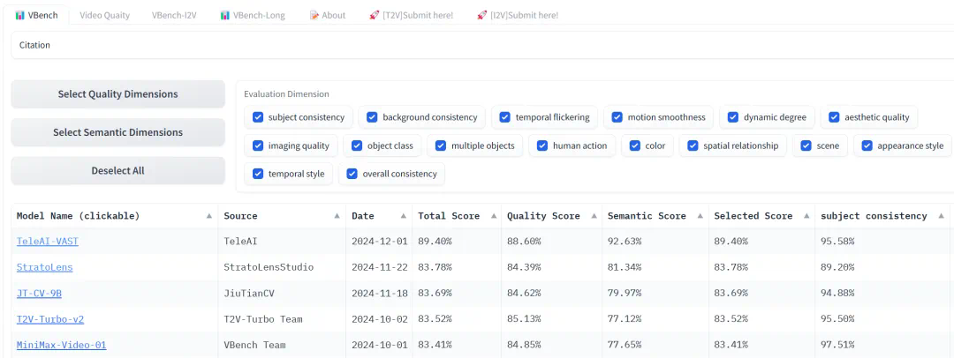Viewport: 954px width, 358px height.
Task: Sort by Semantic Score arrow icon
Action: click(698, 216)
